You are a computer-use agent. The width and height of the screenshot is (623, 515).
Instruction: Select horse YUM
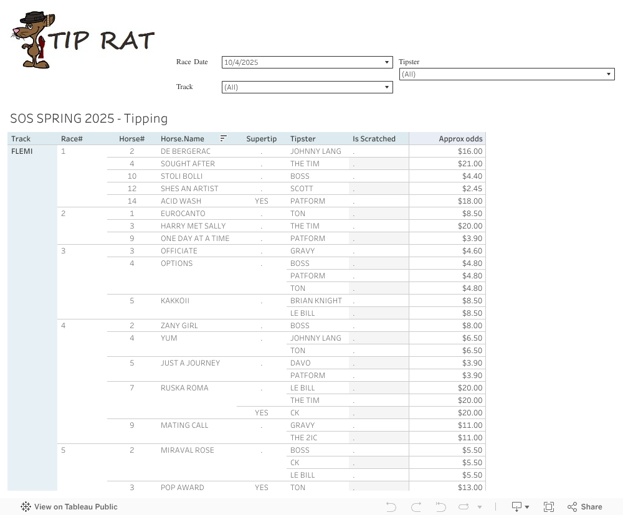[x=169, y=338]
